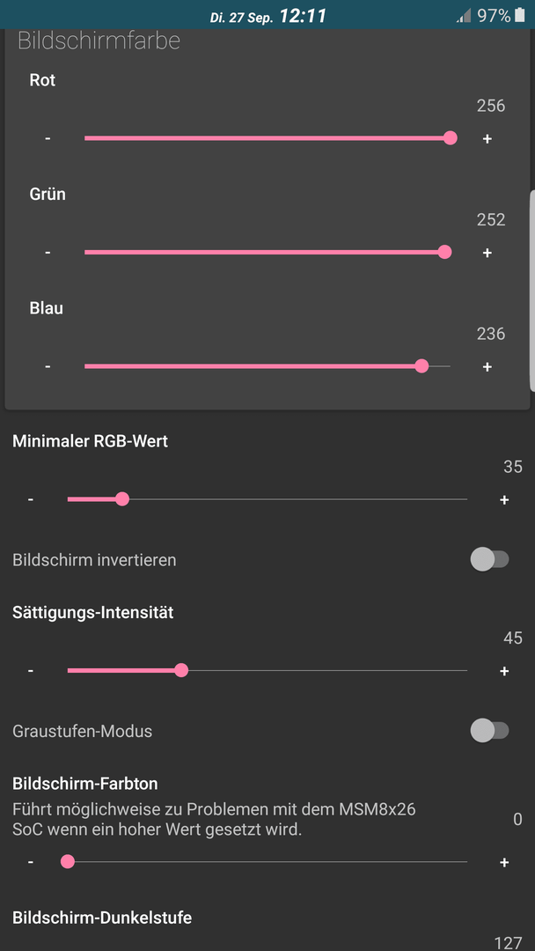Increase Sättigungs-Intensität with plus
This screenshot has height=951, width=535.
click(x=504, y=671)
